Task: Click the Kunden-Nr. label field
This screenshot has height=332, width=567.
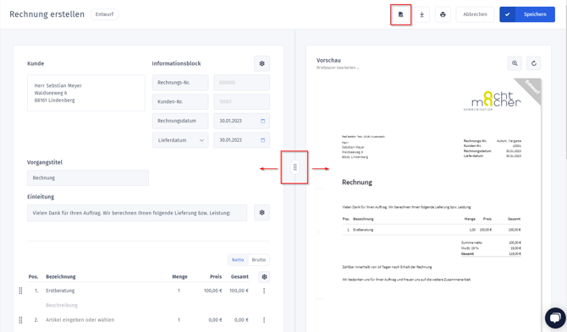Action: tap(180, 101)
